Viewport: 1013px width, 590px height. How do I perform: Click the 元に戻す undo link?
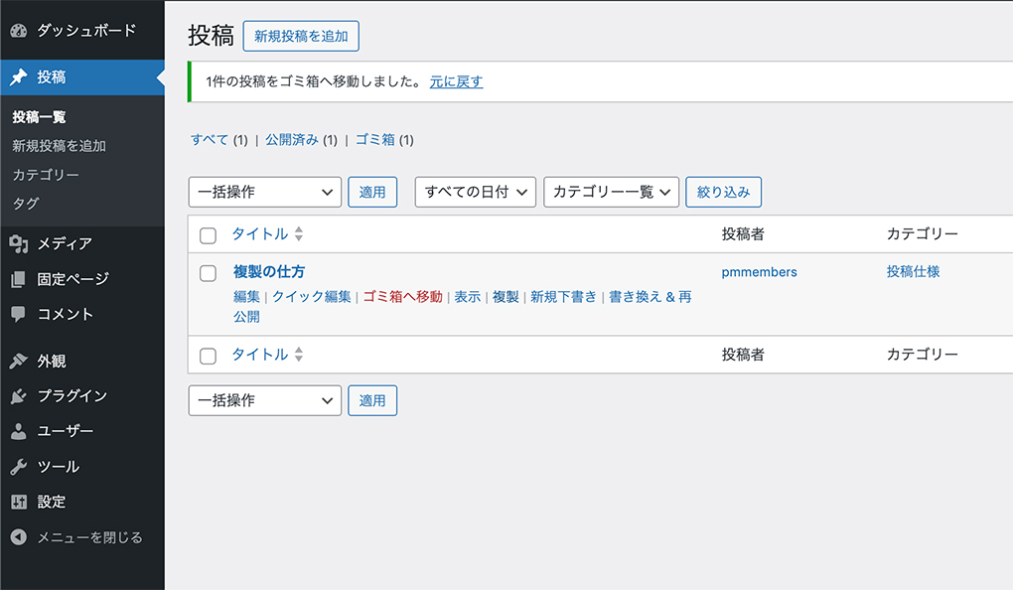[456, 81]
